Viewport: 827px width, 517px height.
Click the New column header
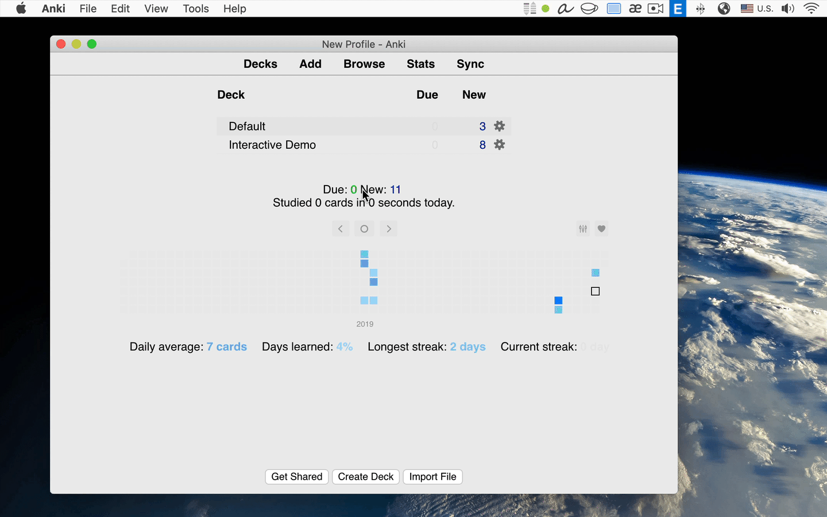click(x=474, y=95)
